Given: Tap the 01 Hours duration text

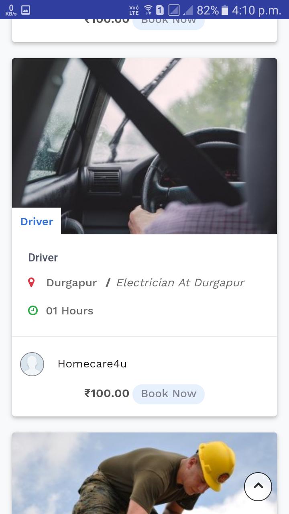Looking at the screenshot, I should pyautogui.click(x=69, y=311).
